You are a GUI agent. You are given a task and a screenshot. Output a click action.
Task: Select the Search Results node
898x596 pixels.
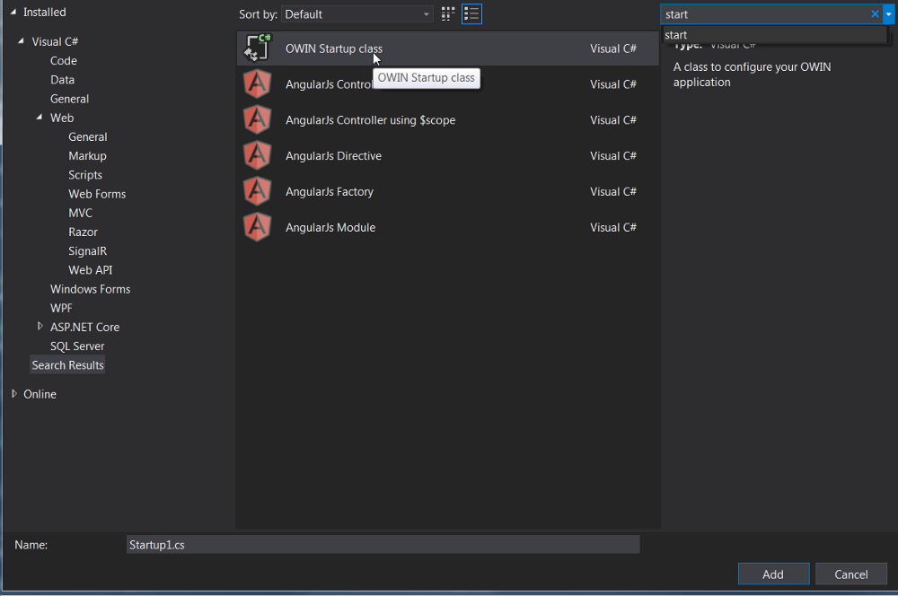[x=67, y=364]
